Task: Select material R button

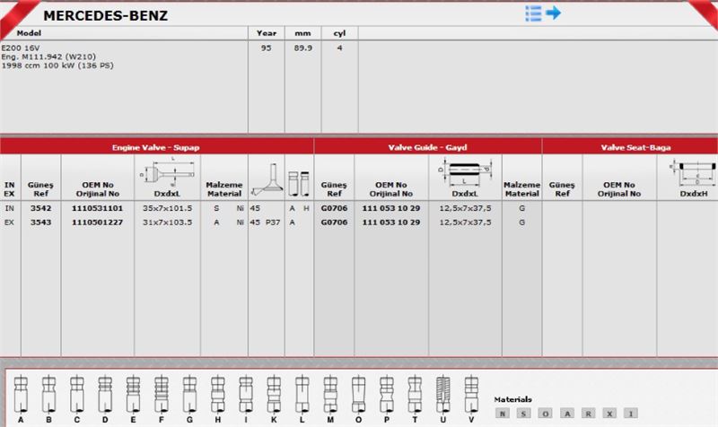Action: click(588, 414)
